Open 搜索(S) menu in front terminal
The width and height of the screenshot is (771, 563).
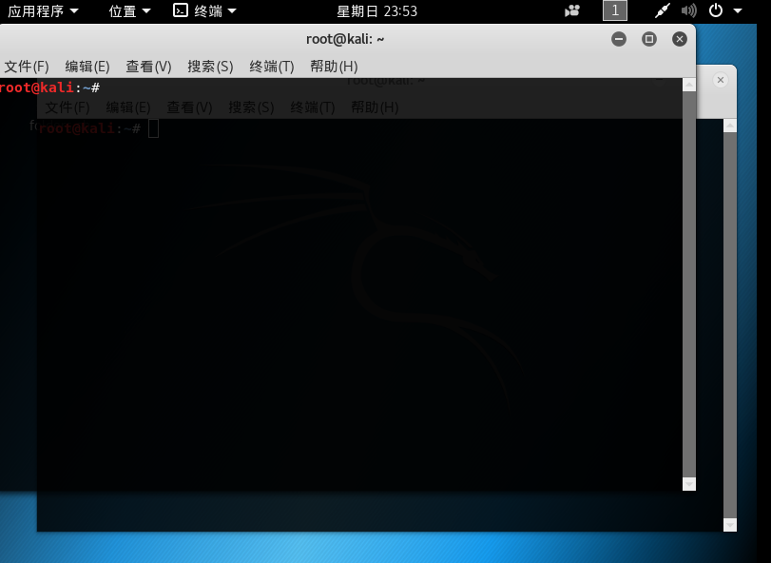pos(210,67)
